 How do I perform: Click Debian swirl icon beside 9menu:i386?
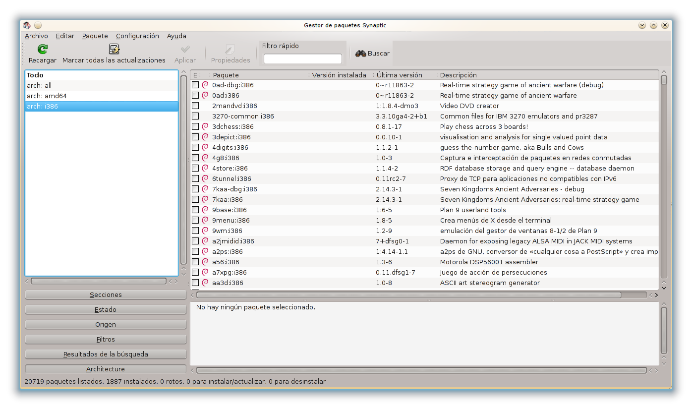(x=205, y=220)
